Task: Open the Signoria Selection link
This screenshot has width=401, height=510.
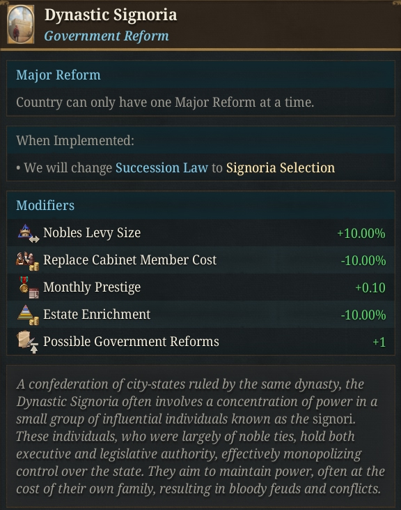Action: tap(281, 168)
